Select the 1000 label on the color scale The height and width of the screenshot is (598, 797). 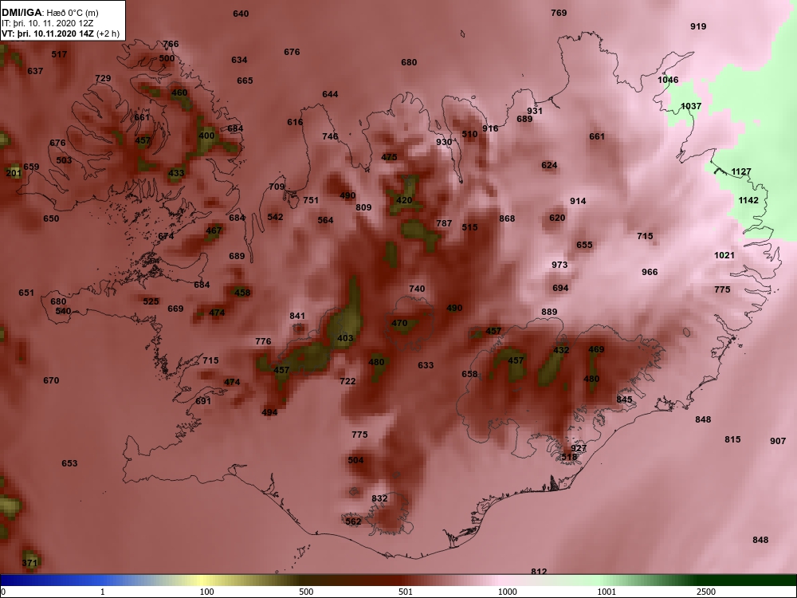pyautogui.click(x=507, y=592)
